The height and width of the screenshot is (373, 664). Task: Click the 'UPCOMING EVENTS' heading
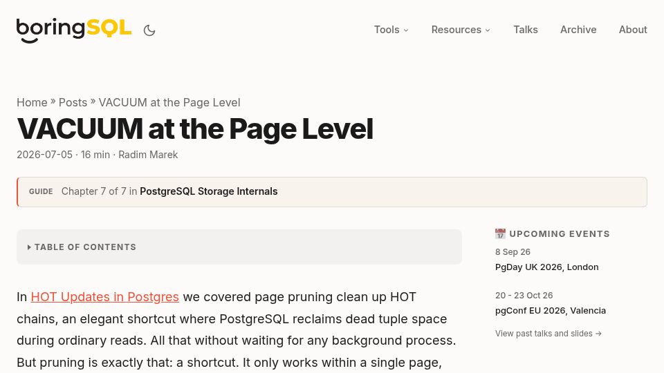click(x=560, y=234)
